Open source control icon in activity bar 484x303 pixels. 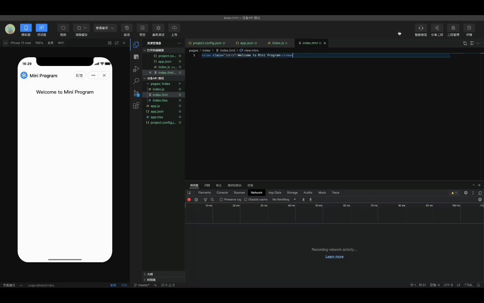click(136, 93)
